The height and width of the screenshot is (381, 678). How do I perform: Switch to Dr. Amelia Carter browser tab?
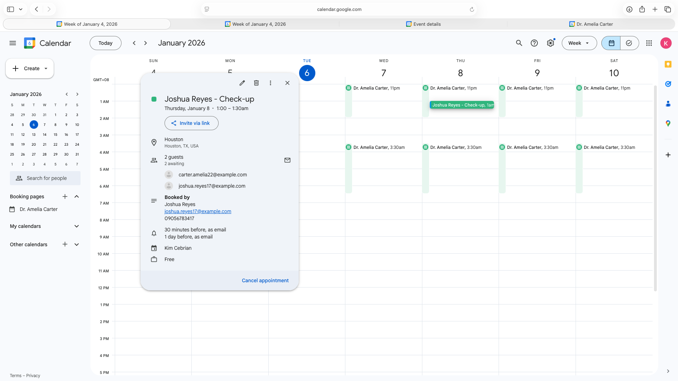click(591, 24)
